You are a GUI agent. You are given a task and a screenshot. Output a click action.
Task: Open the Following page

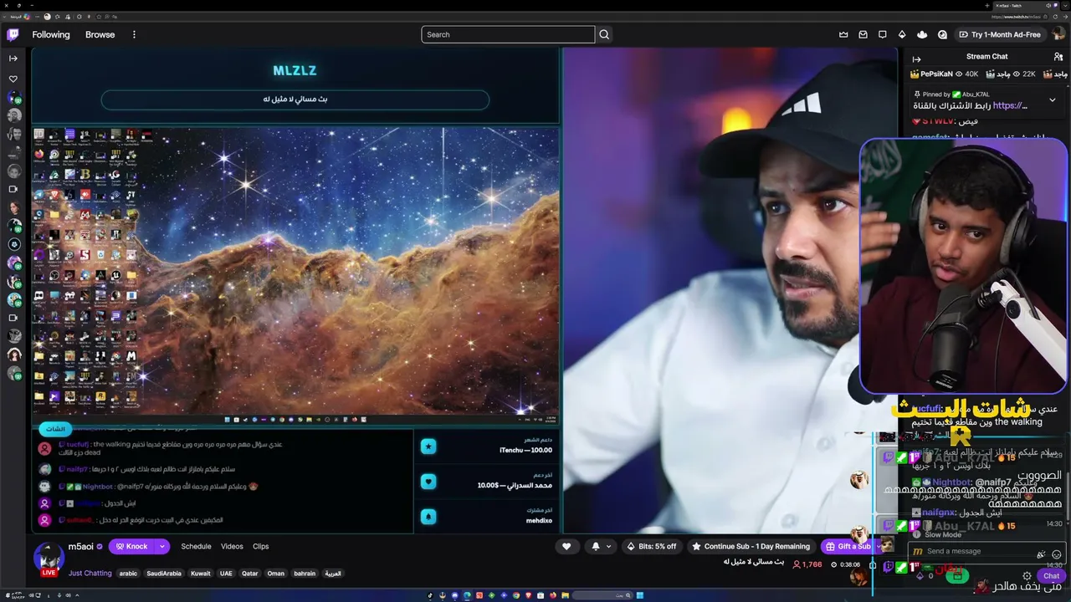(x=51, y=34)
